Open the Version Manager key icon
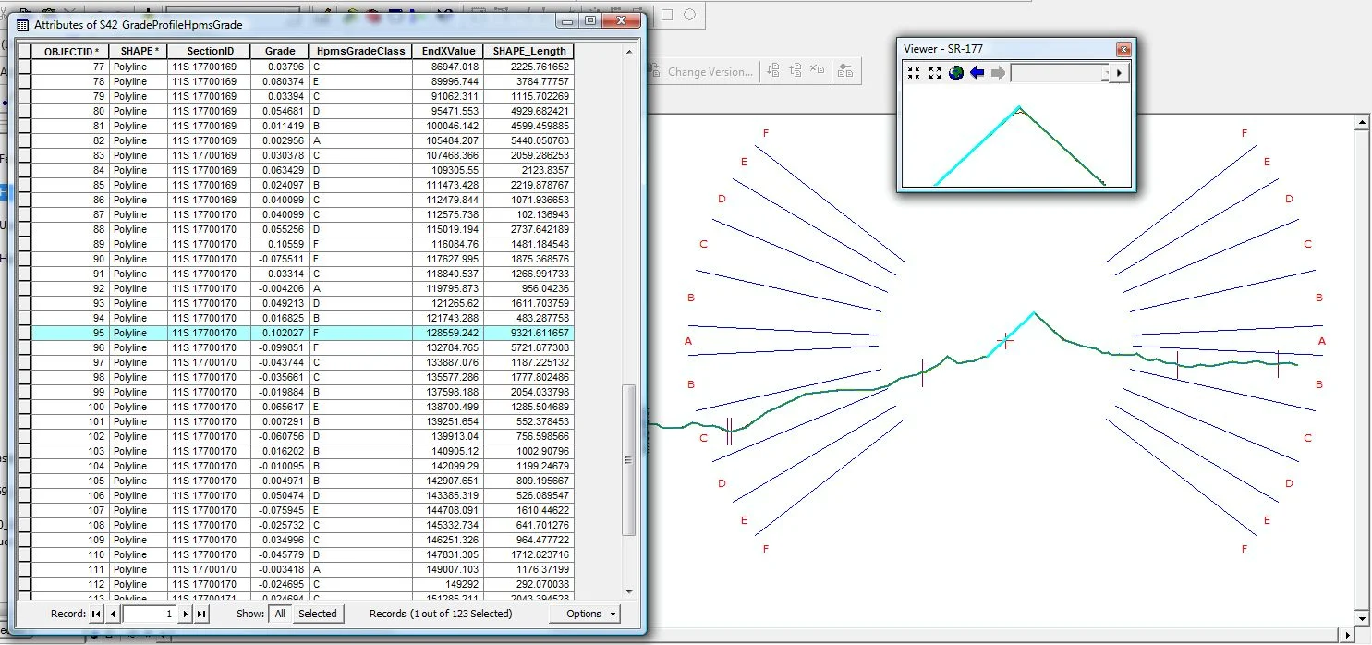The width and height of the screenshot is (1372, 645). point(846,70)
